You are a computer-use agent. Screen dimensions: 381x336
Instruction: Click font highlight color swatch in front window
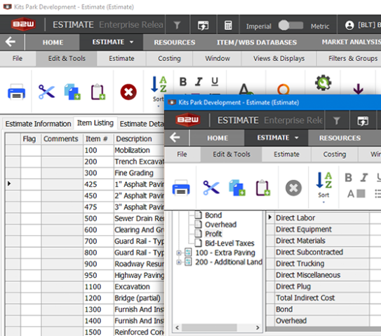361,193
